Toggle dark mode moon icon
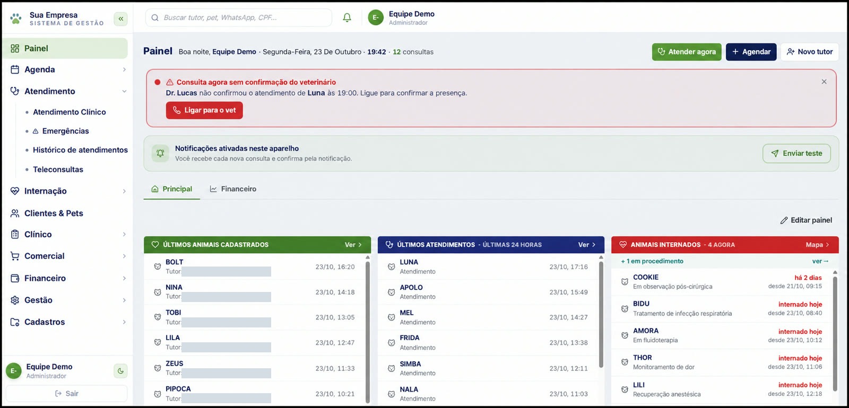The width and height of the screenshot is (849, 408). [x=121, y=371]
